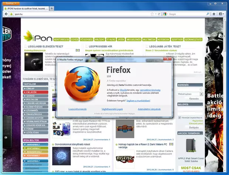The image size is (229, 175).
Task: Open ELÉRHETŐSÉGEK sidebar item
Action: 35,107
